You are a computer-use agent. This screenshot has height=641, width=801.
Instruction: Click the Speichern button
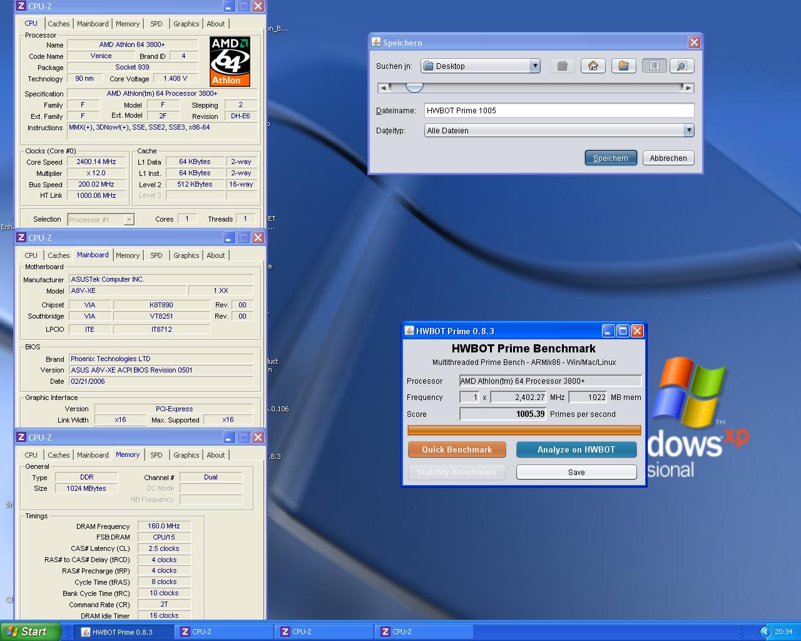(x=611, y=158)
